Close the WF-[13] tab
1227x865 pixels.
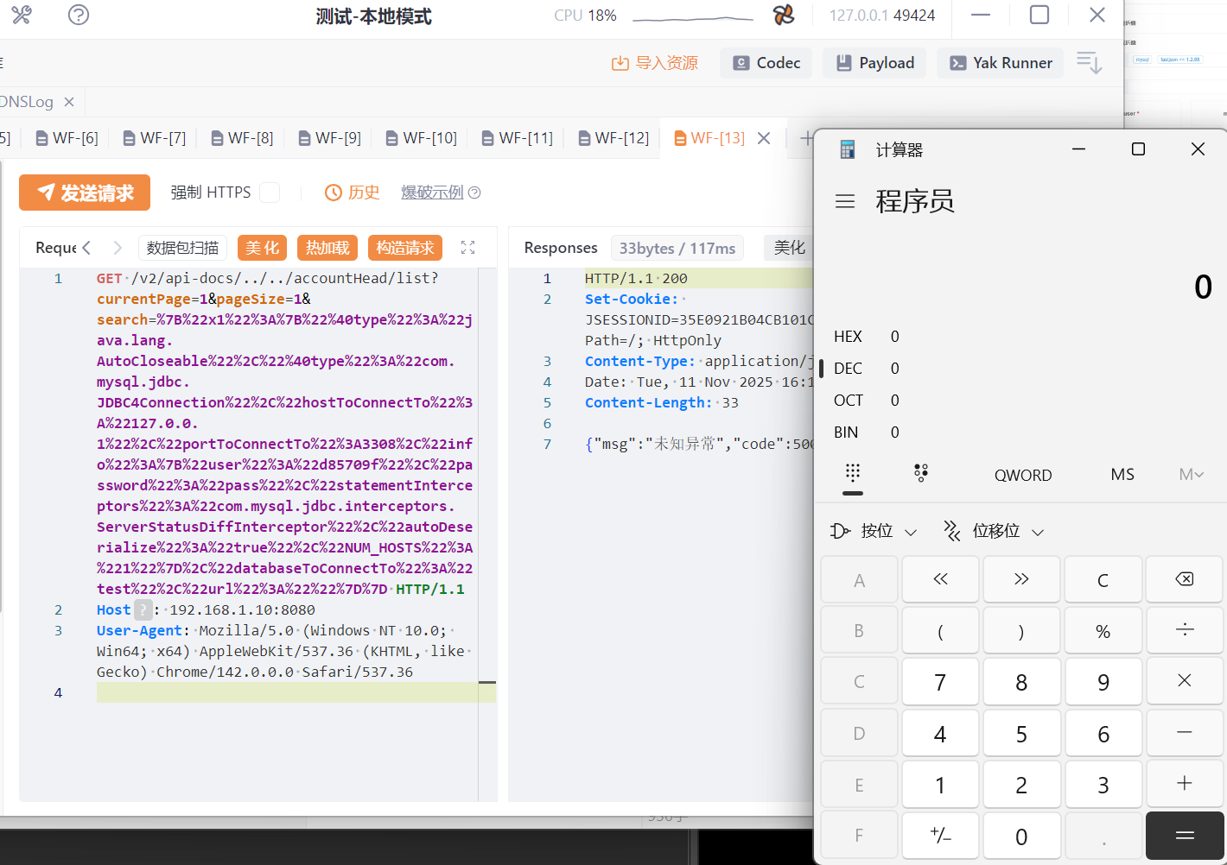[x=764, y=138]
